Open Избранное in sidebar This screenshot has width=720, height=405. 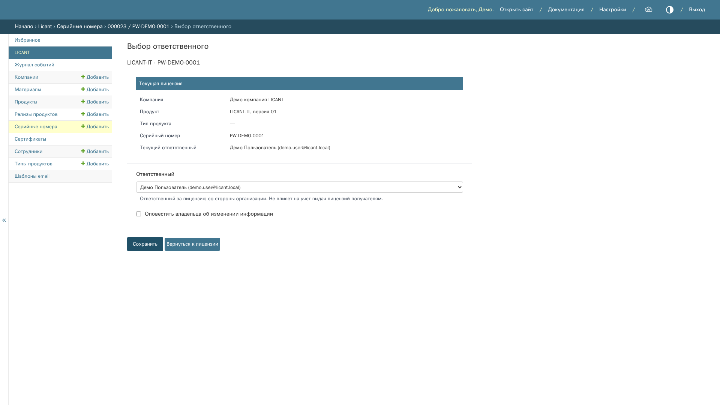coord(27,40)
